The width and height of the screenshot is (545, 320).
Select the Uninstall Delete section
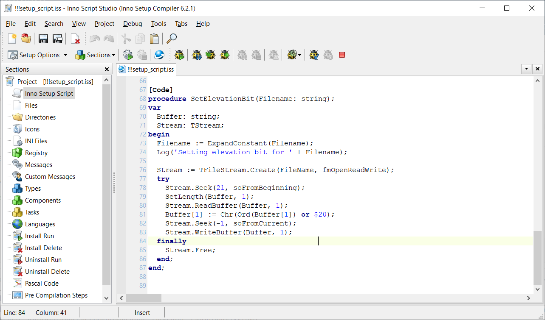pyautogui.click(x=47, y=271)
